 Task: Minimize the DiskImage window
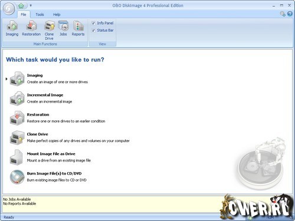(x=274, y=6)
